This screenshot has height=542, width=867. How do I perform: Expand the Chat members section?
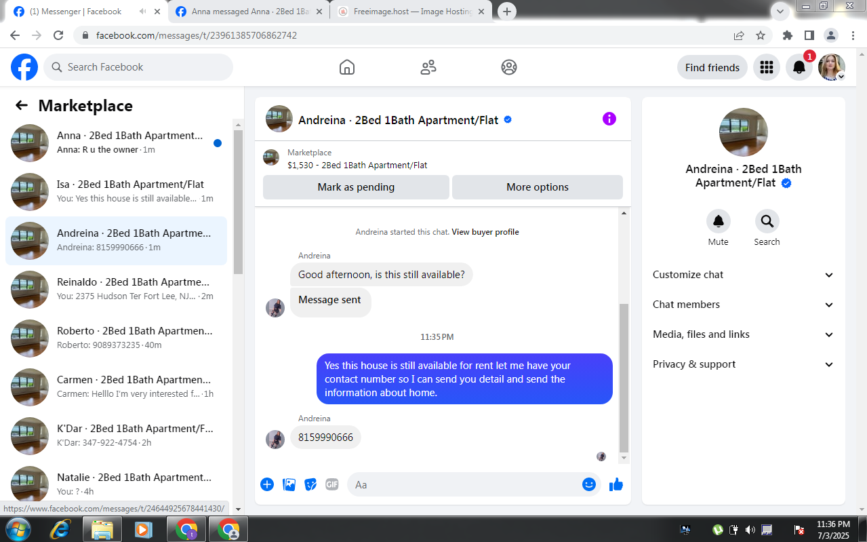(744, 305)
